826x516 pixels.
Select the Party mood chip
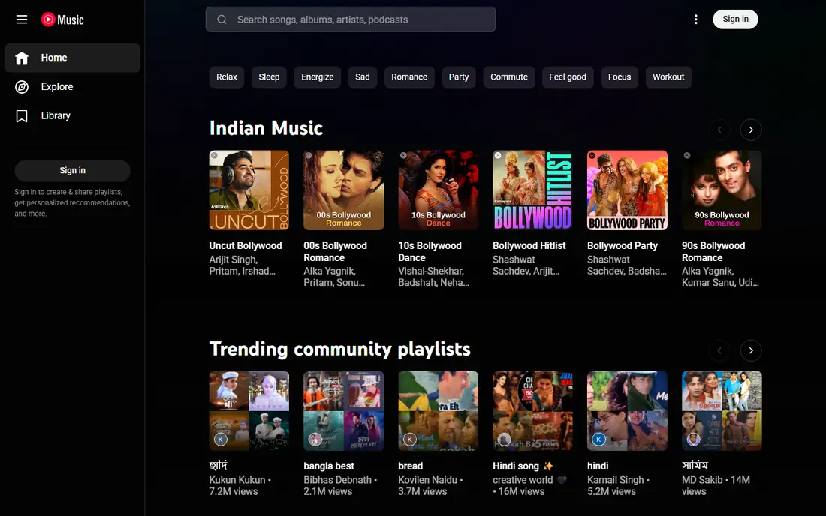pyautogui.click(x=458, y=76)
